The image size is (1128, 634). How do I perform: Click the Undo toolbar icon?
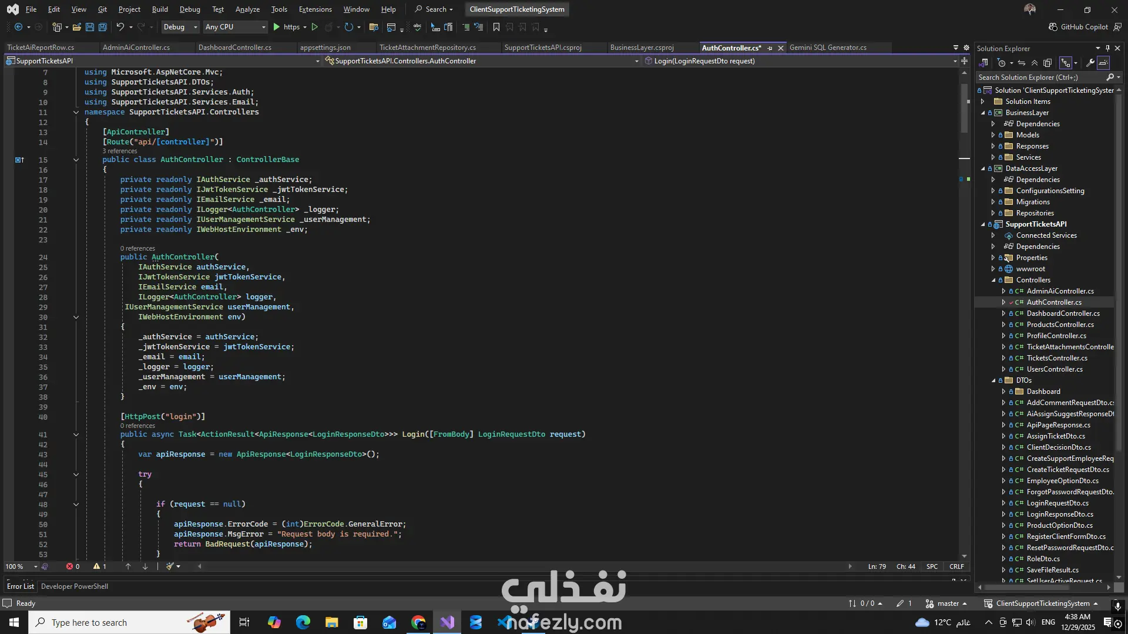pyautogui.click(x=120, y=27)
